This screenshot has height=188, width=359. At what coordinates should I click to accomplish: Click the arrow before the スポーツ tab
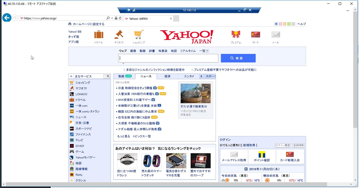tap(201, 76)
